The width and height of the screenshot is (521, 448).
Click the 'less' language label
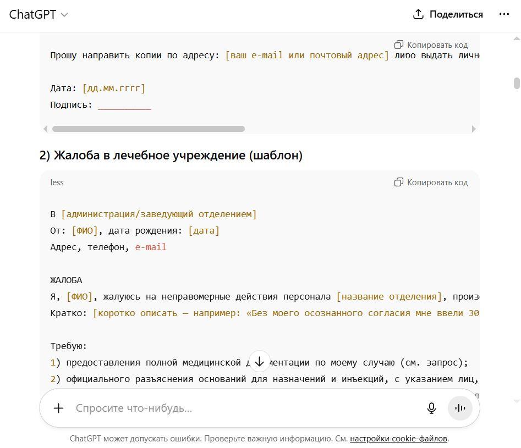pos(57,182)
